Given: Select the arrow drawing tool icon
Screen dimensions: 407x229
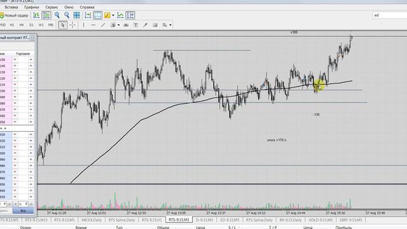Looking at the screenshot, I should click(146, 25).
